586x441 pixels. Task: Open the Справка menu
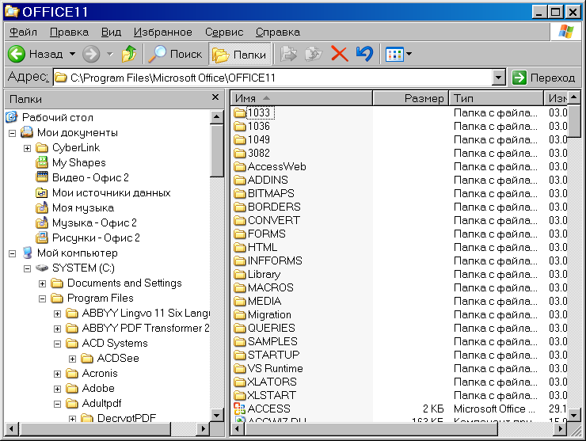click(278, 32)
